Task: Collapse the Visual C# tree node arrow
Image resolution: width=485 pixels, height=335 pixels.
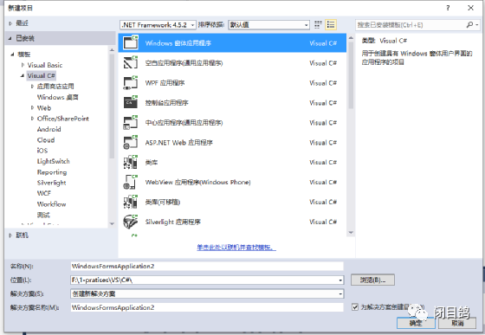Action: [23, 75]
